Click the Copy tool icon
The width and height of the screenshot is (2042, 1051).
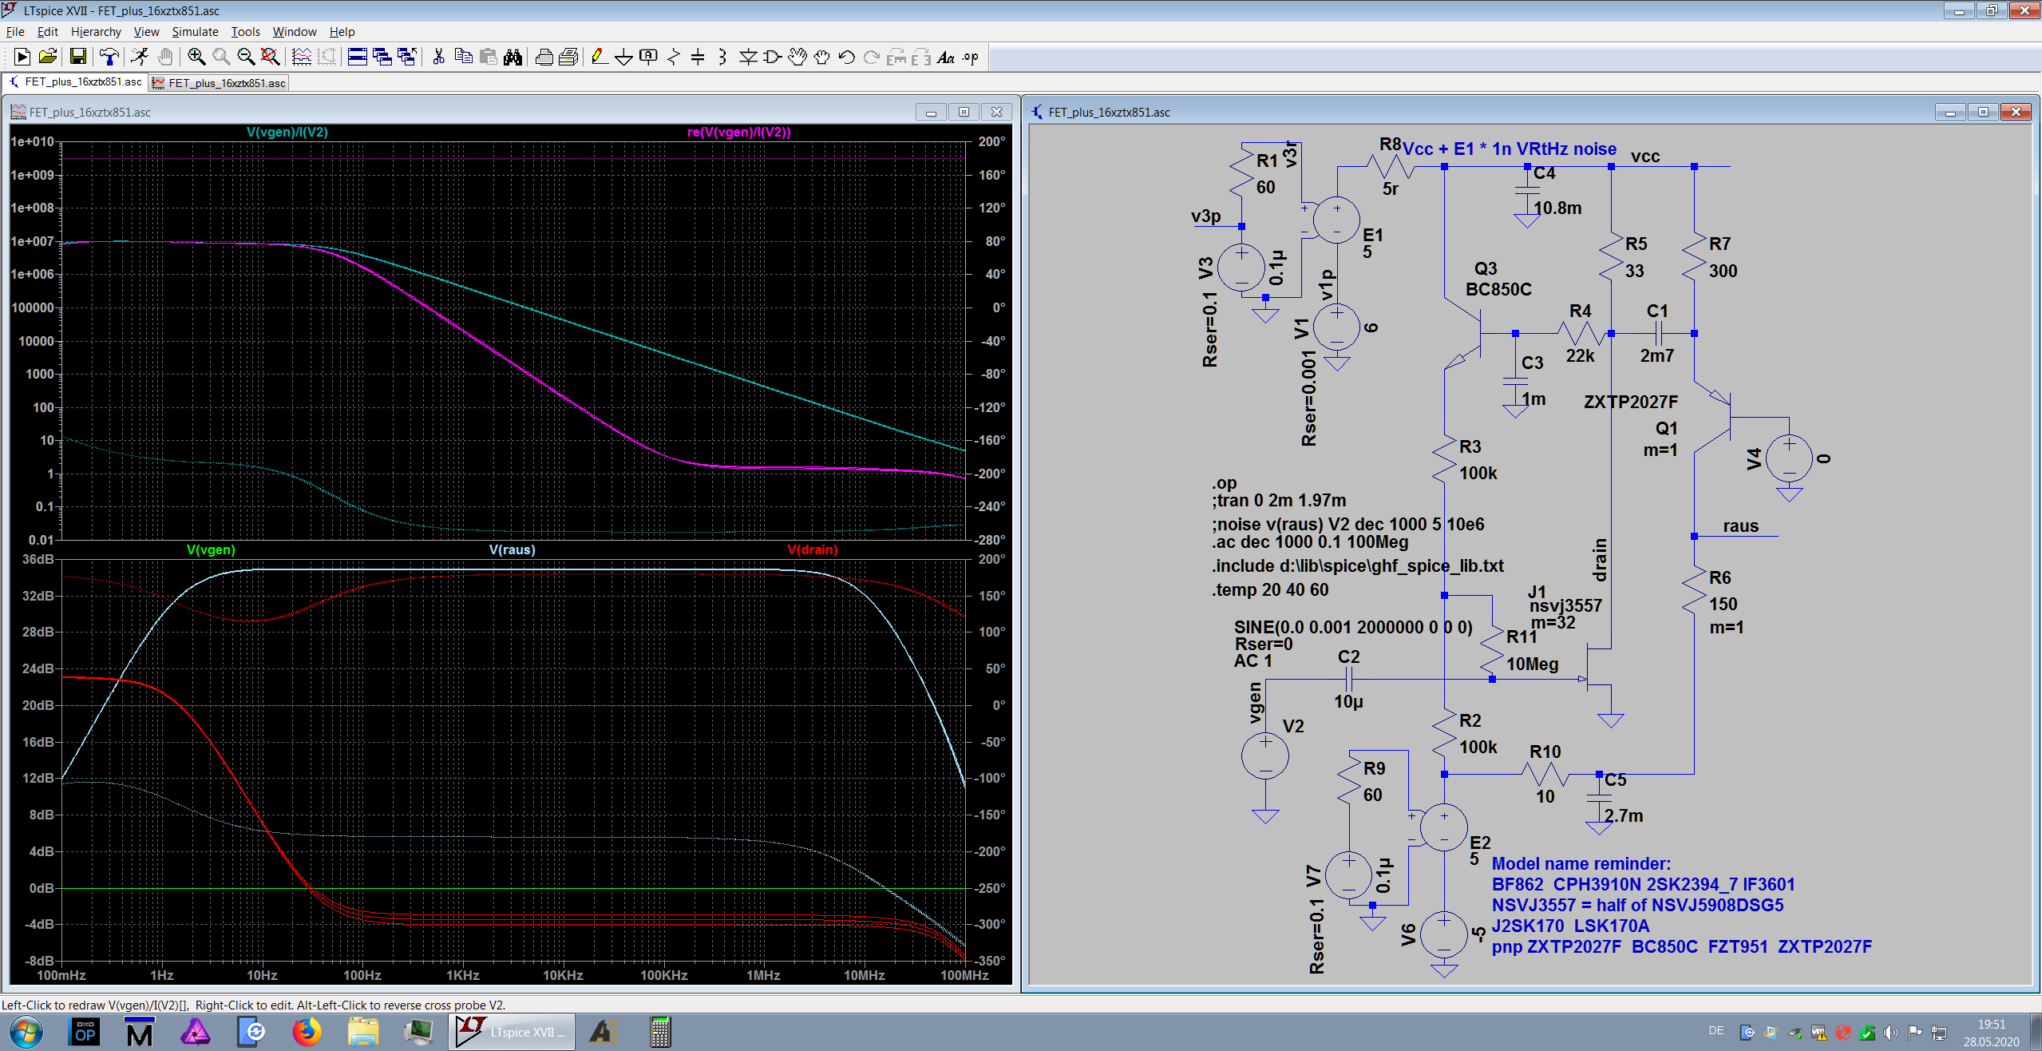[x=463, y=57]
